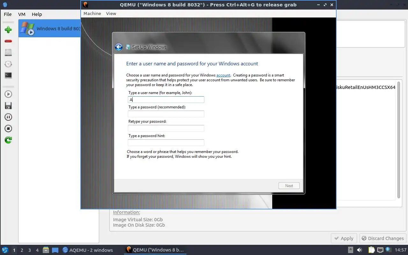Close the QEMU window
408x255 pixels.
pos(332,5)
